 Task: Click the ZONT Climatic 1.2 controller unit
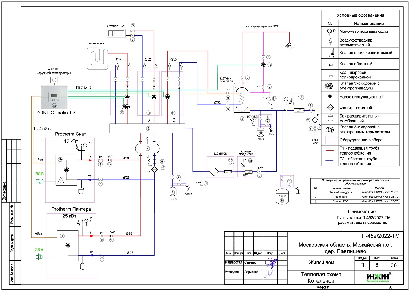point(54,97)
